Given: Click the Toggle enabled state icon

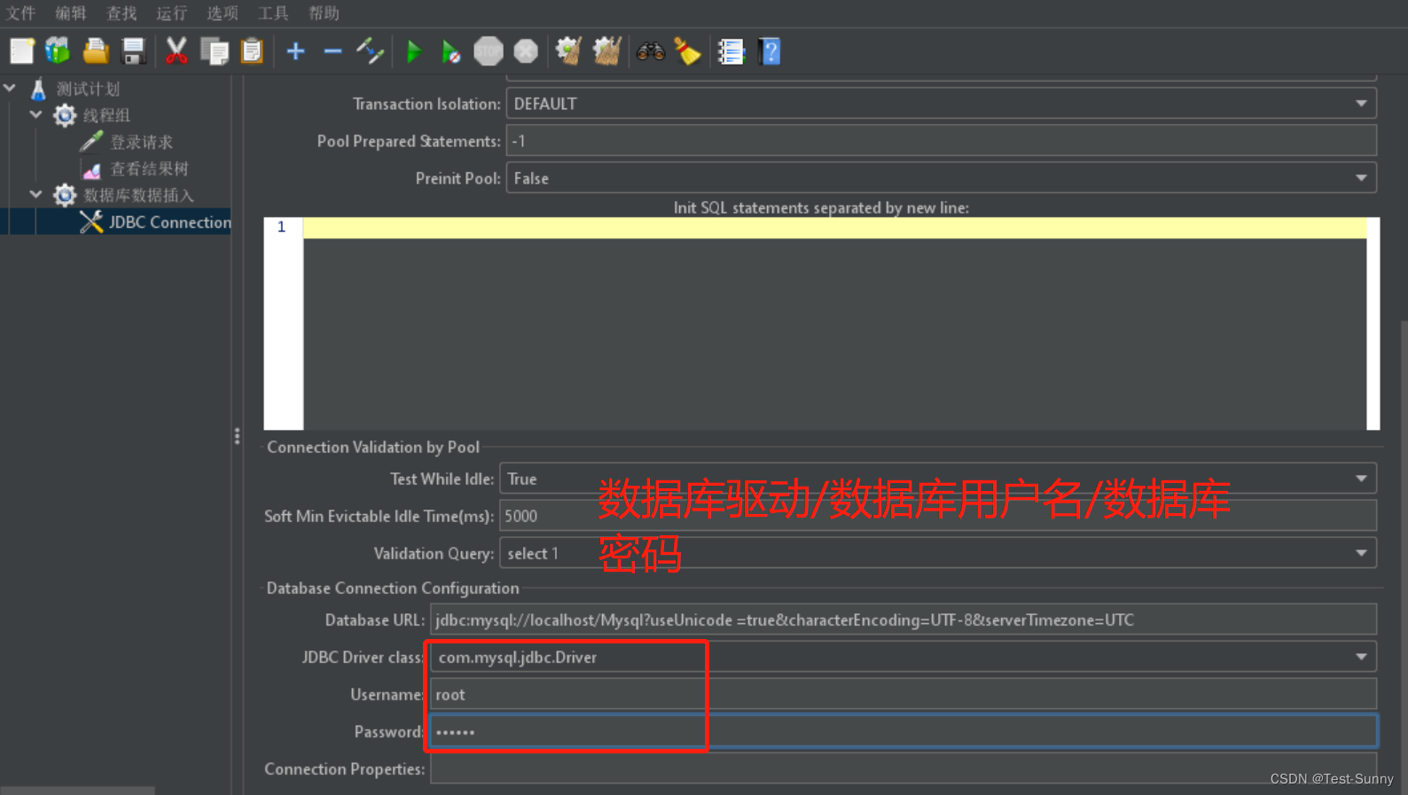Looking at the screenshot, I should coord(370,51).
